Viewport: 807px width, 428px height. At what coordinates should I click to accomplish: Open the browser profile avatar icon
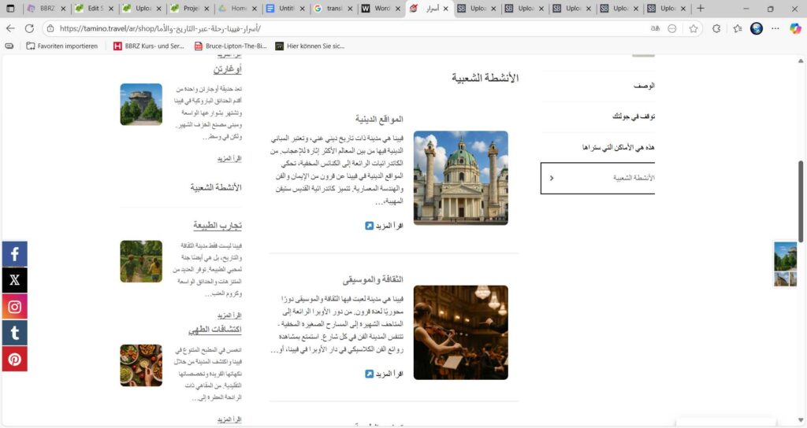click(x=757, y=28)
